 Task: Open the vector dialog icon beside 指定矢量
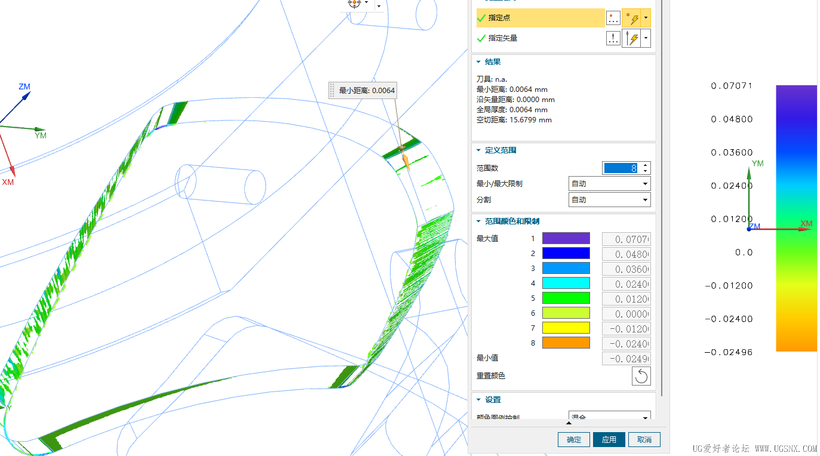613,38
